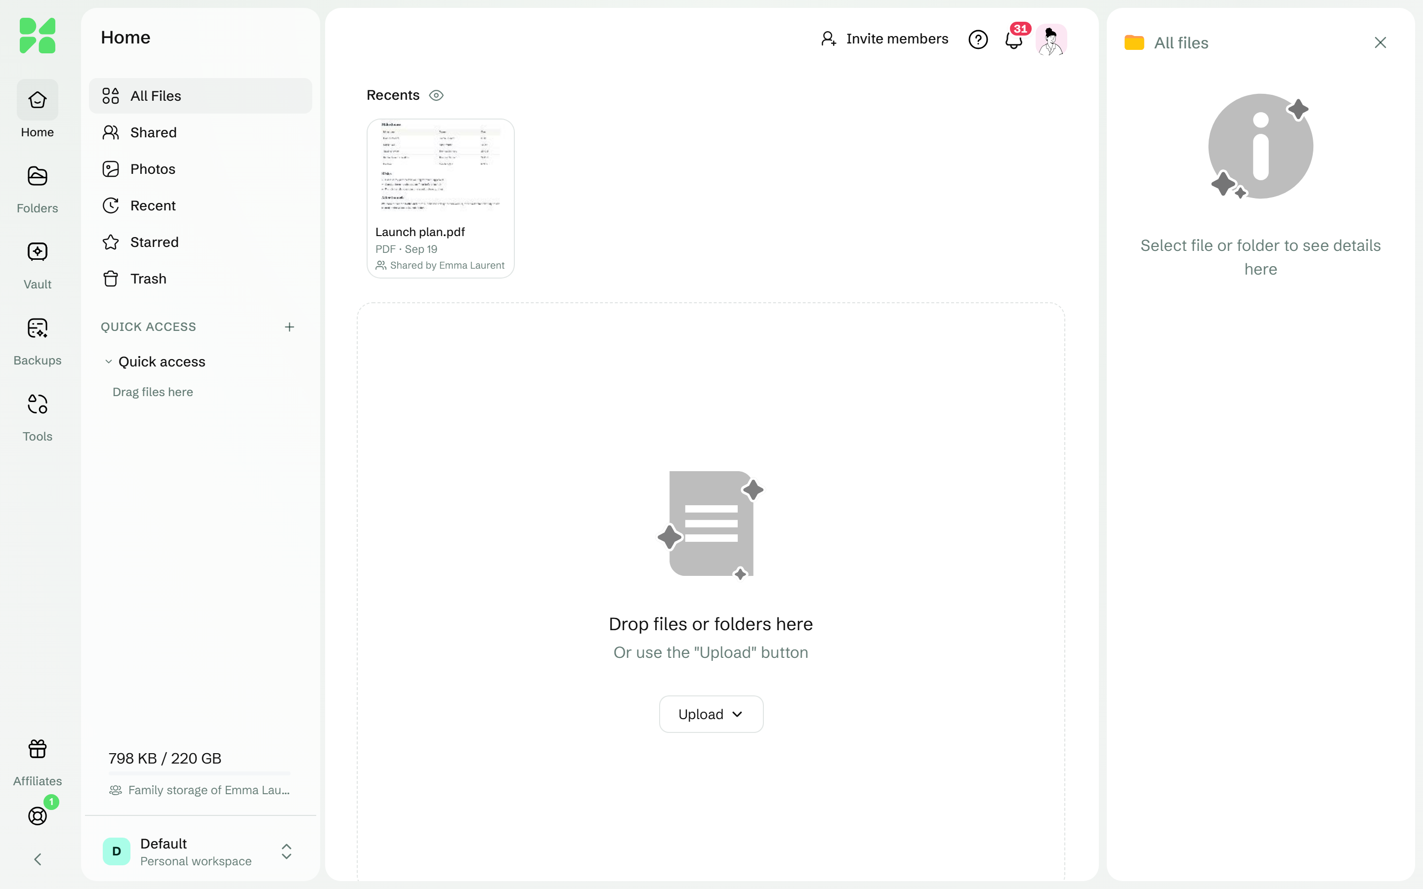The width and height of the screenshot is (1423, 889).
Task: Open the Upload dropdown
Action: point(711,714)
